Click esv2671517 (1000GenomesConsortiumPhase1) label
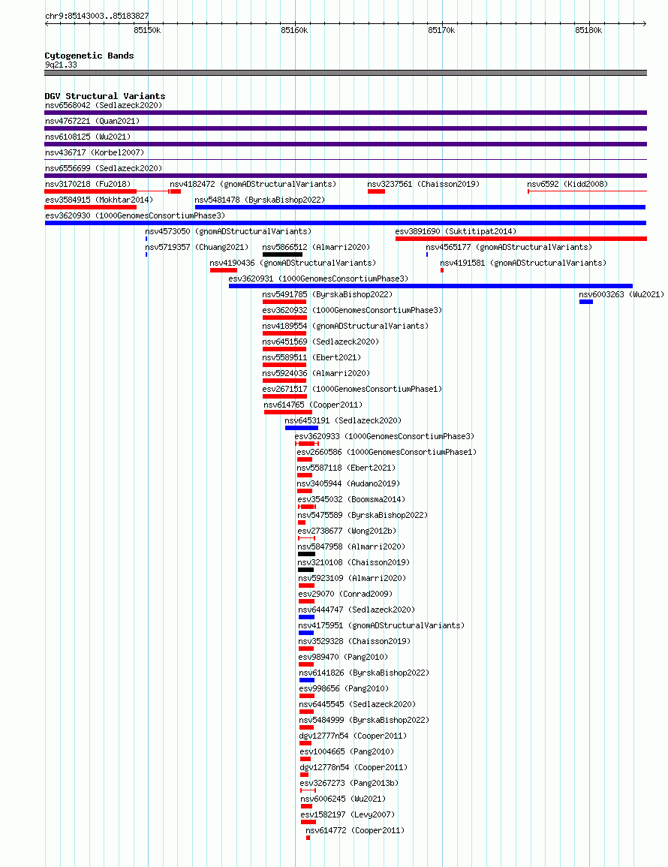 click(x=352, y=390)
